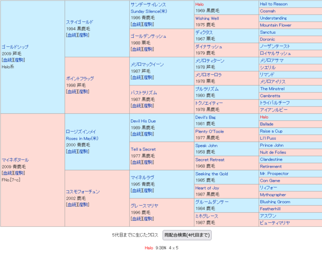Click the 産駒 link under マイネルラヴ
The width and height of the screenshot is (322, 253).
click(148, 191)
